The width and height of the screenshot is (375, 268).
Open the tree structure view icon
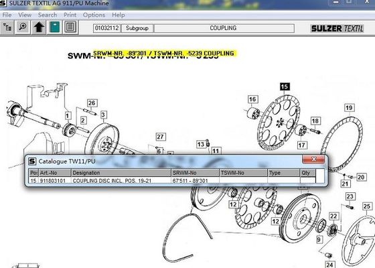(x=7, y=27)
